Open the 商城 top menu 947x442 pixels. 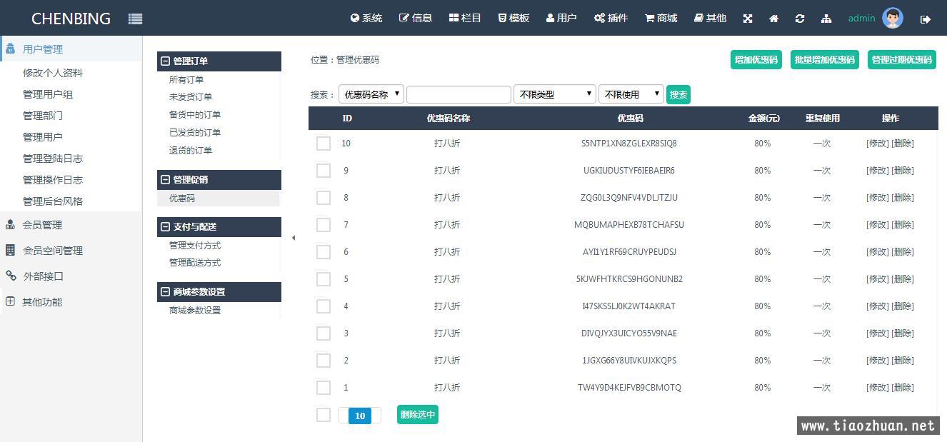pos(661,18)
